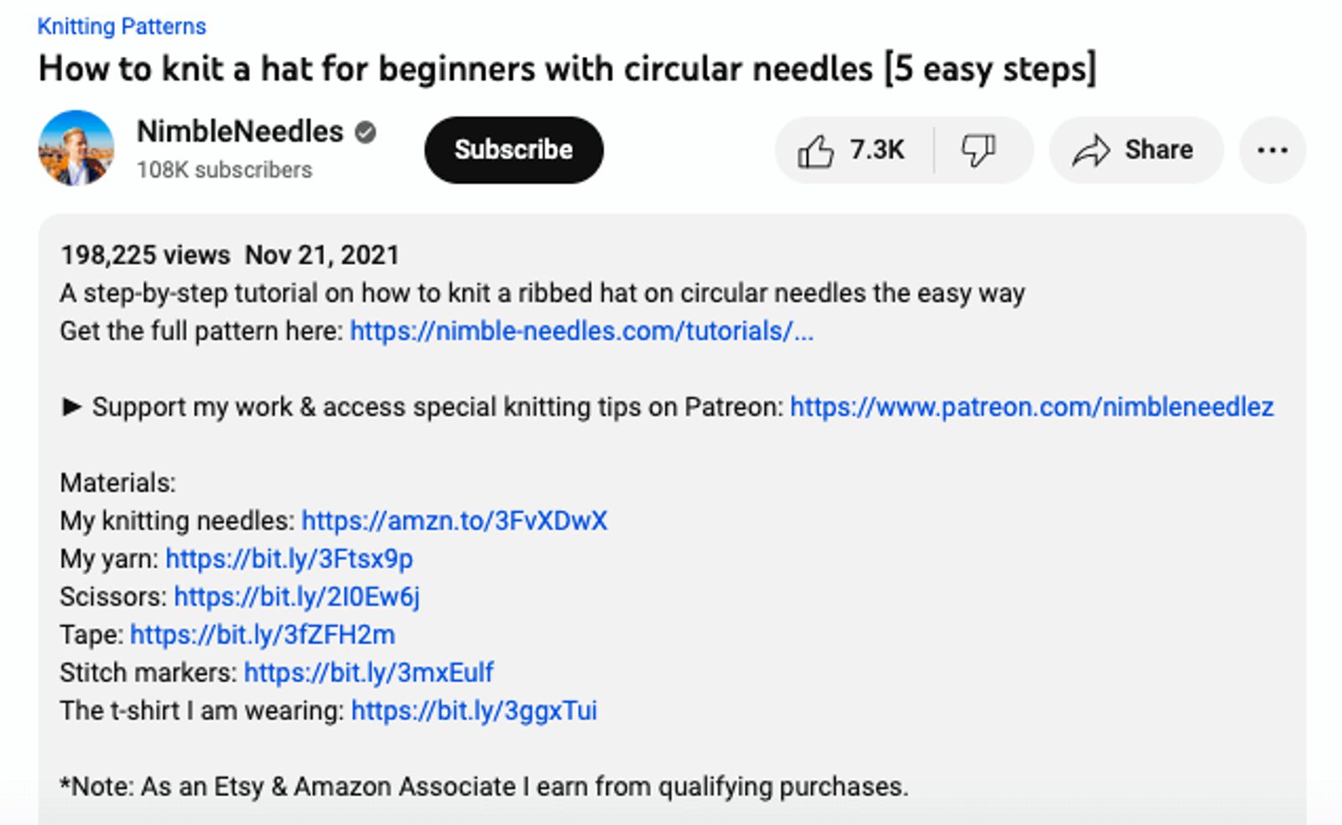1342x825 pixels.
Task: Open the Scissors bit.ly link
Action: (x=296, y=596)
